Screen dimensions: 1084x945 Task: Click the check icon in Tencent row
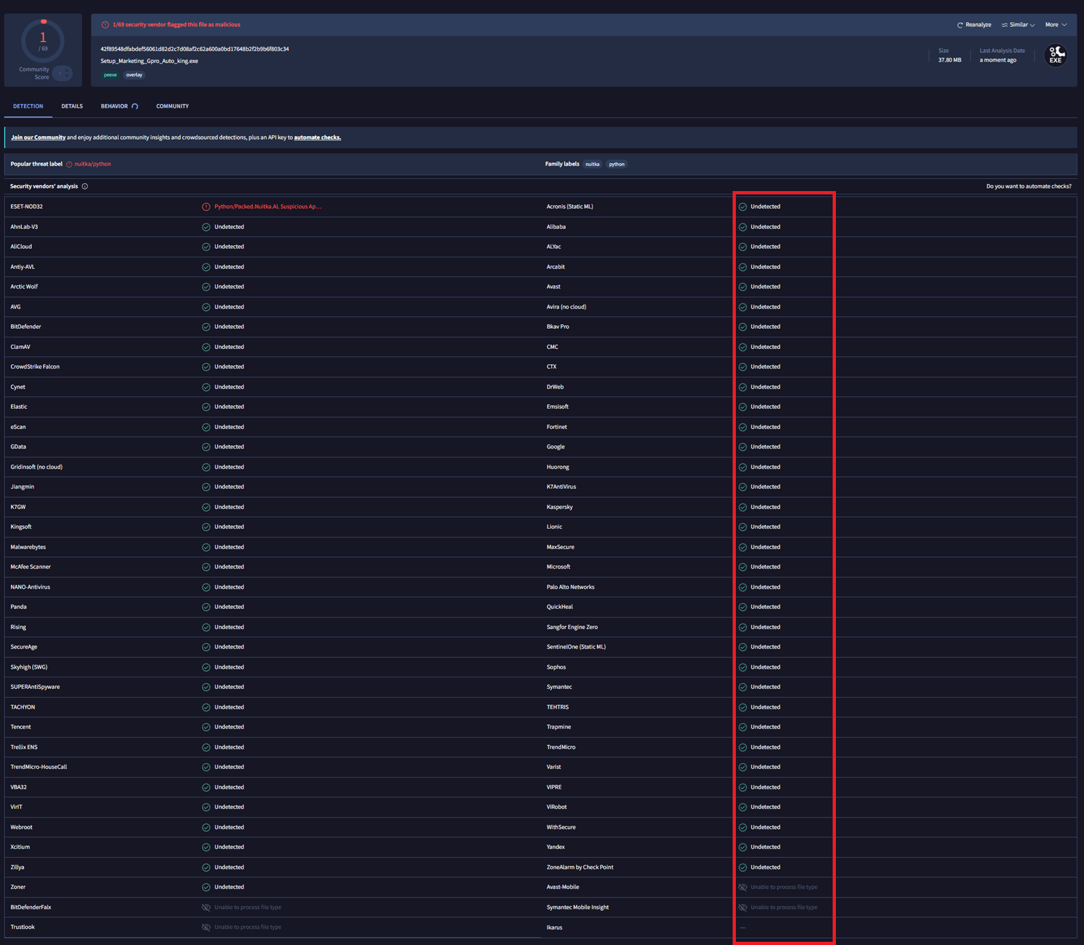[x=206, y=727]
